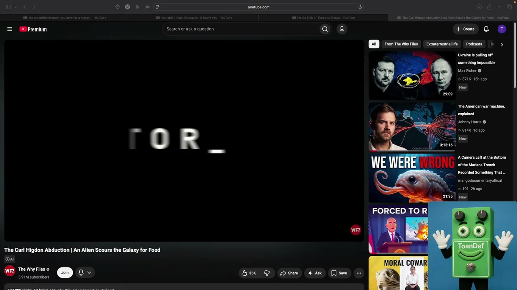Reload the page in Safari address bar
The width and height of the screenshot is (517, 290).
click(x=360, y=7)
